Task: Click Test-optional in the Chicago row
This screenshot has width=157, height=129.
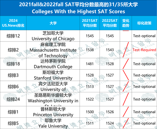Action: click(144, 36)
